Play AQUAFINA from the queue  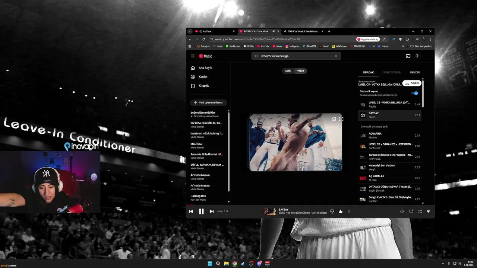coord(390,136)
